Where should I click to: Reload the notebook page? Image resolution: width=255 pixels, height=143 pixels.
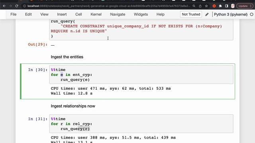click(17, 6)
